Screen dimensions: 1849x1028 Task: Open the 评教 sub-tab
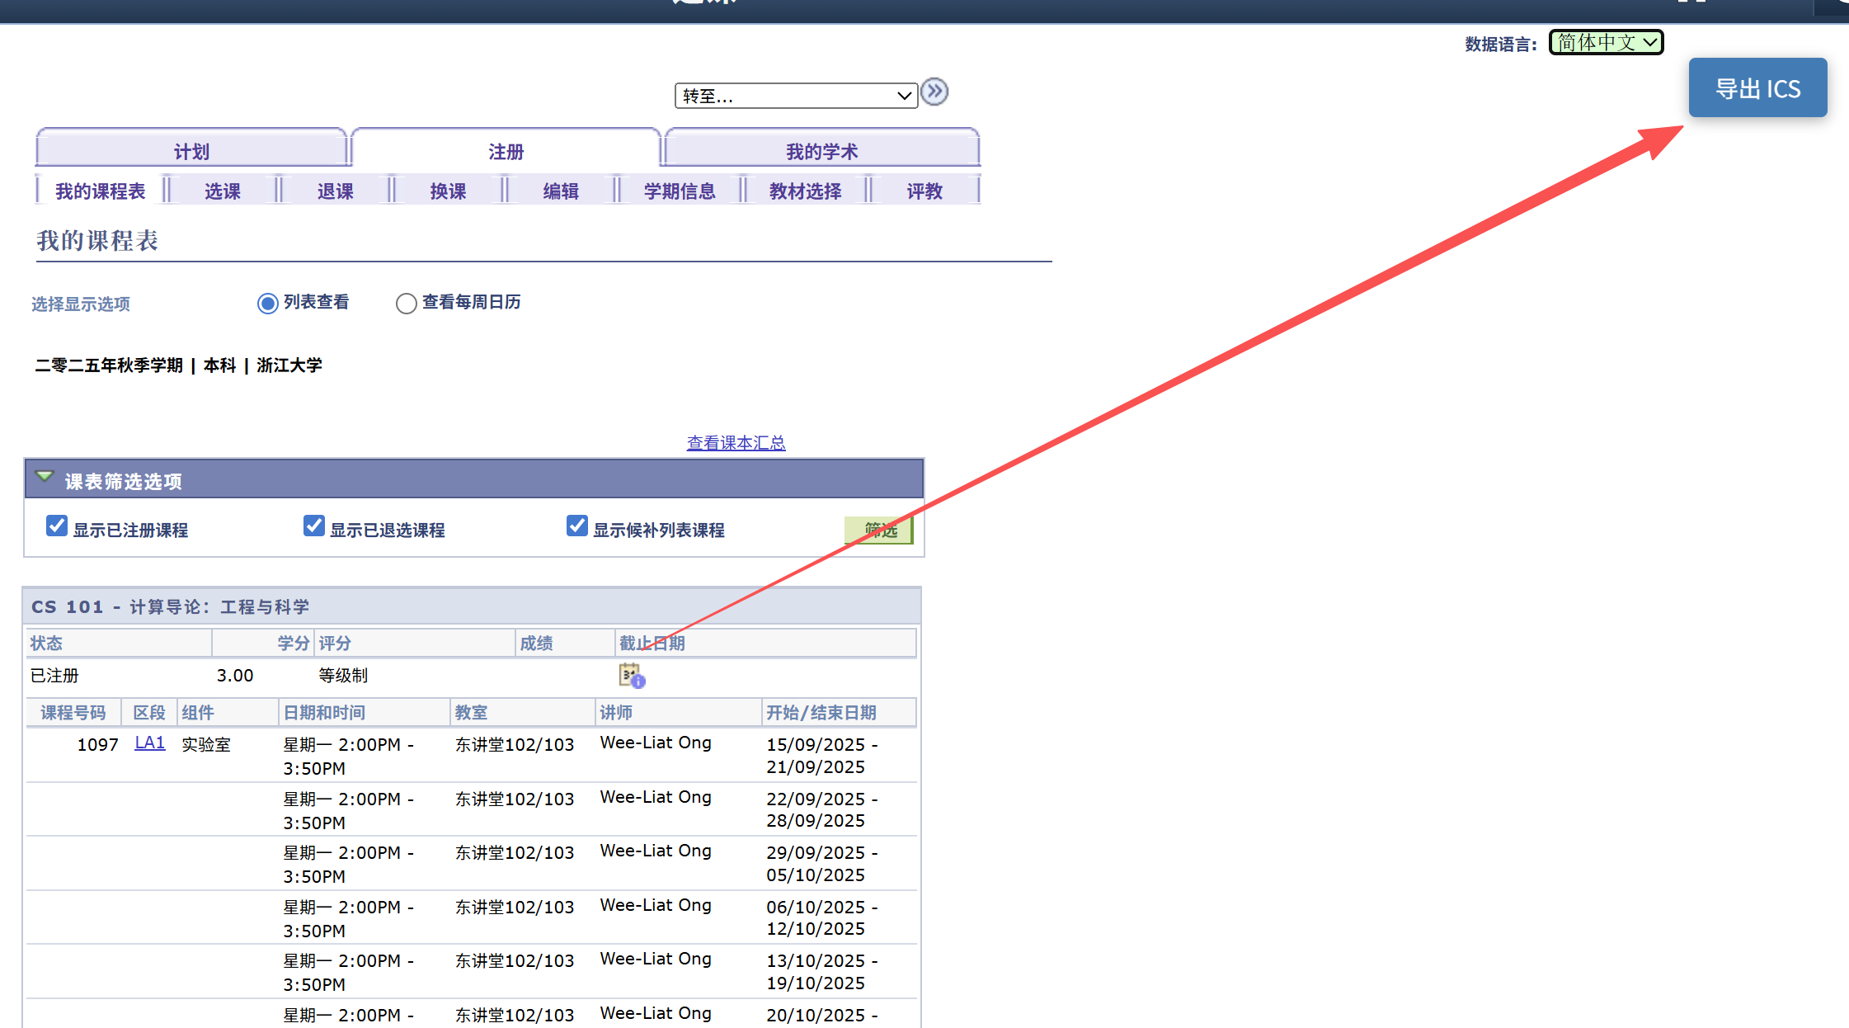[x=924, y=191]
